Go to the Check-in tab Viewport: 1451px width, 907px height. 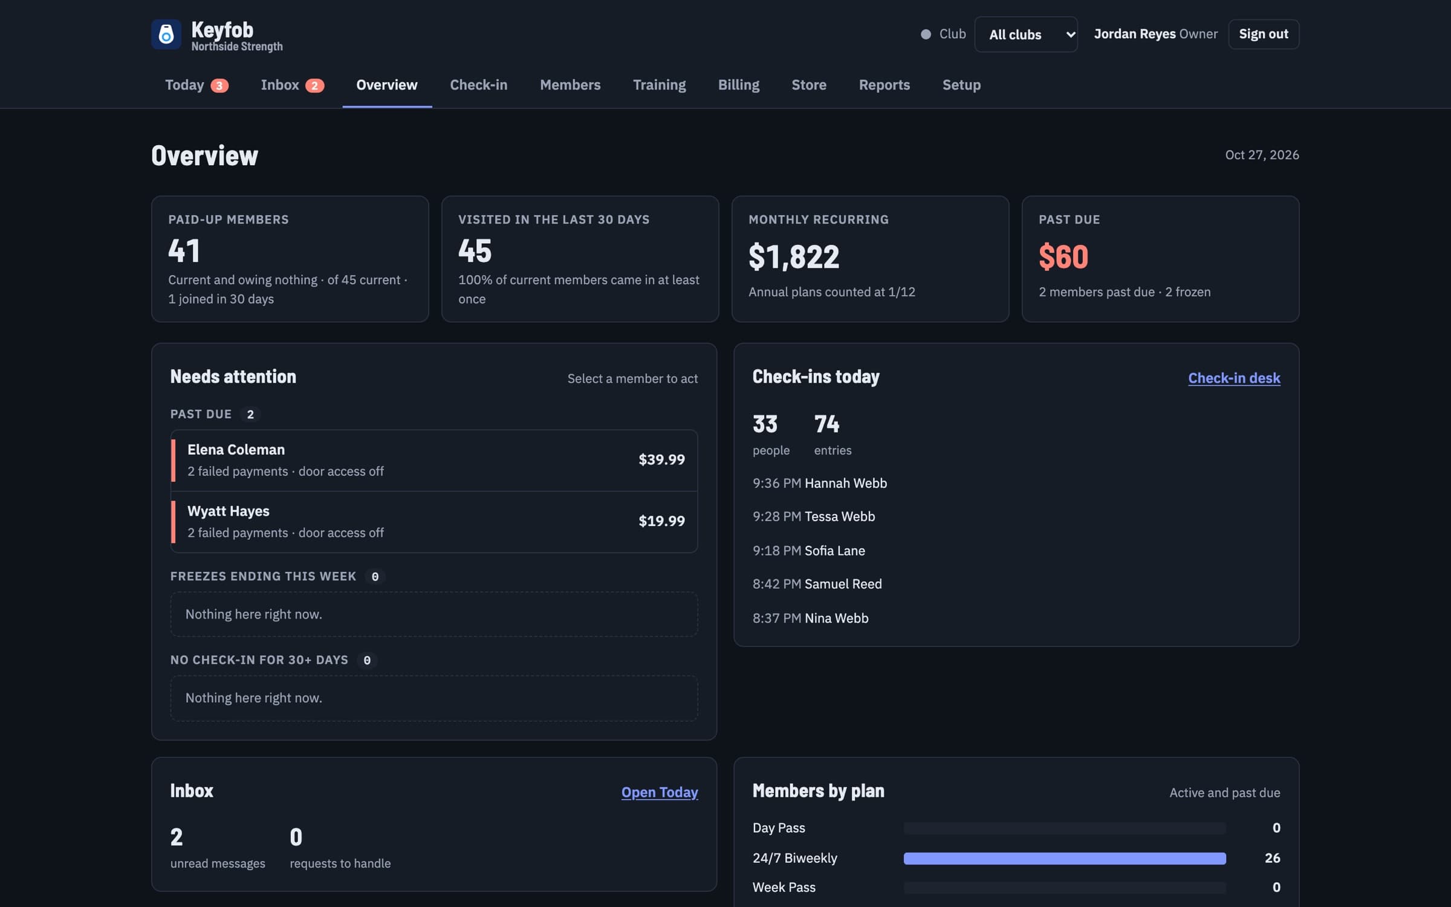[479, 85]
